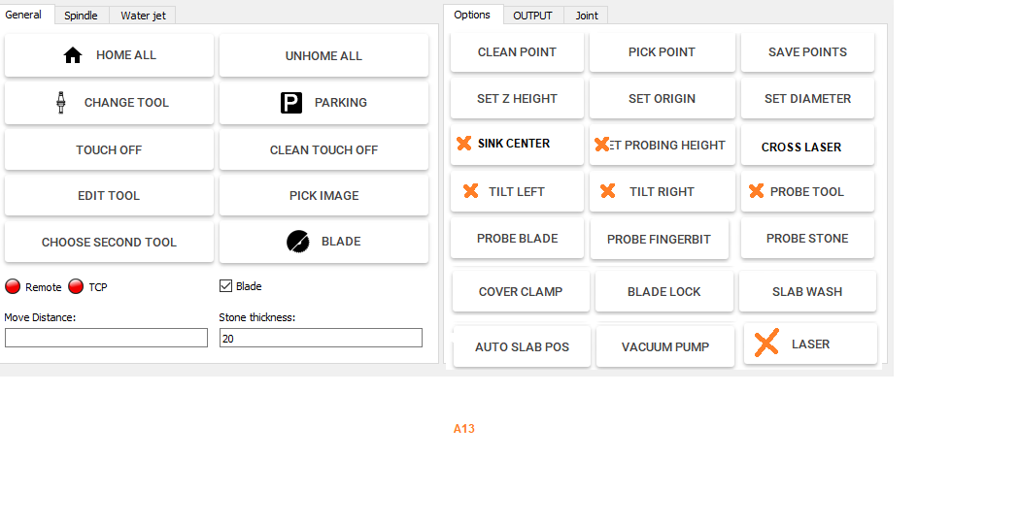Click the Parking P icon

coord(291,103)
